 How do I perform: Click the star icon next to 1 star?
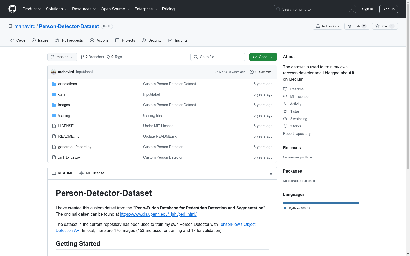pyautogui.click(x=285, y=111)
